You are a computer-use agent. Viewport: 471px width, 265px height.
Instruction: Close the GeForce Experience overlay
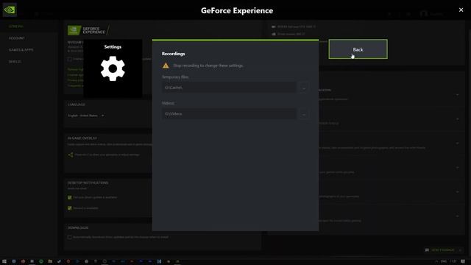point(461,10)
